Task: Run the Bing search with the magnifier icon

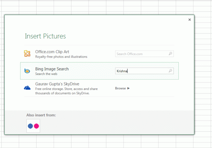Action: click(170, 71)
